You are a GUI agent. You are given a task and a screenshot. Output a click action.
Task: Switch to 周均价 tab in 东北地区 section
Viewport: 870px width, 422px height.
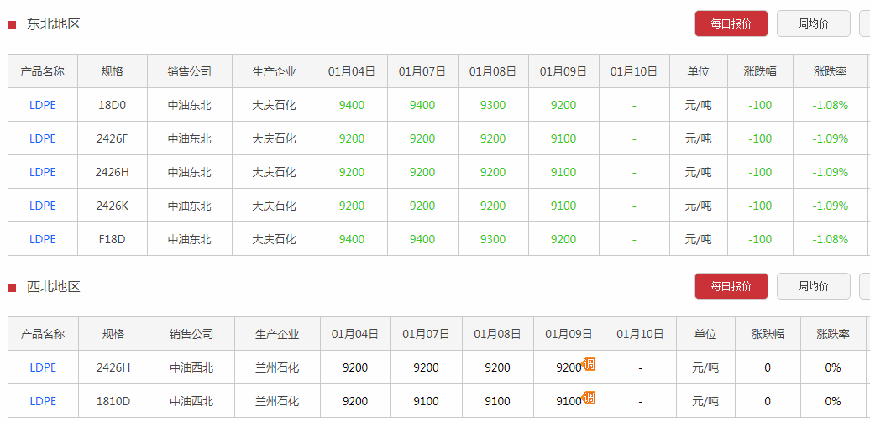coord(813,23)
